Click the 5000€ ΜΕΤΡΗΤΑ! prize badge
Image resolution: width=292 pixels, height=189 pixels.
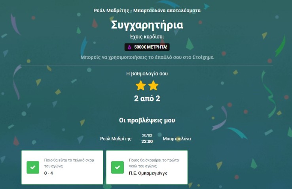pyautogui.click(x=147, y=47)
